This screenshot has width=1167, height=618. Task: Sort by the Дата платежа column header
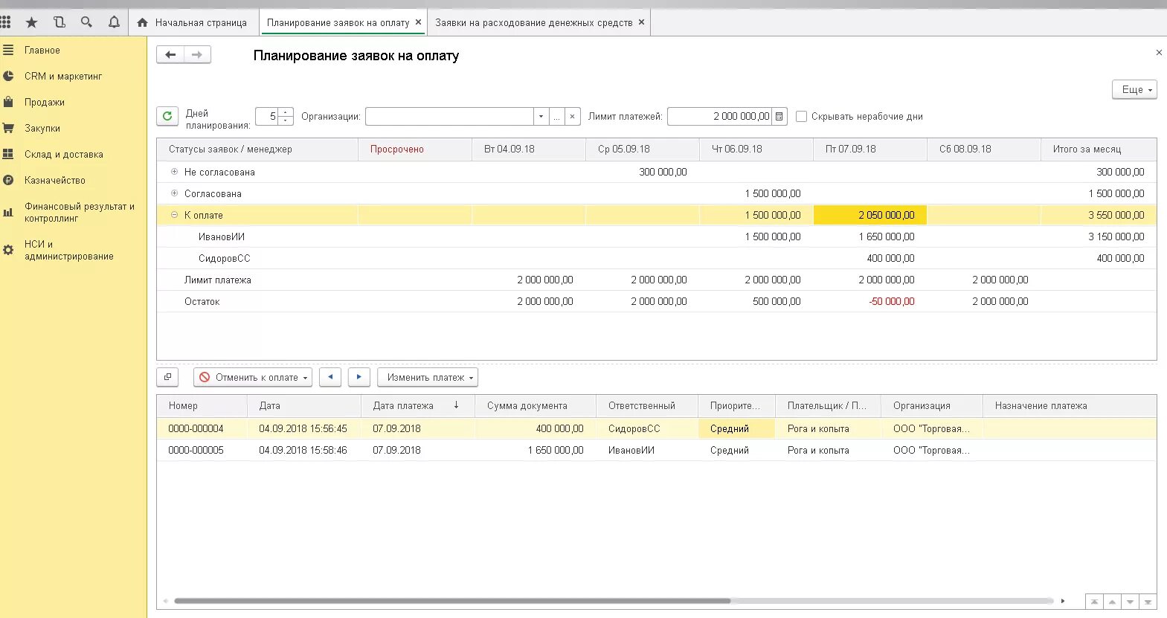click(418, 405)
